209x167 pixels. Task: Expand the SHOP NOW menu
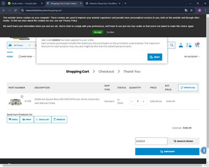click(x=26, y=56)
